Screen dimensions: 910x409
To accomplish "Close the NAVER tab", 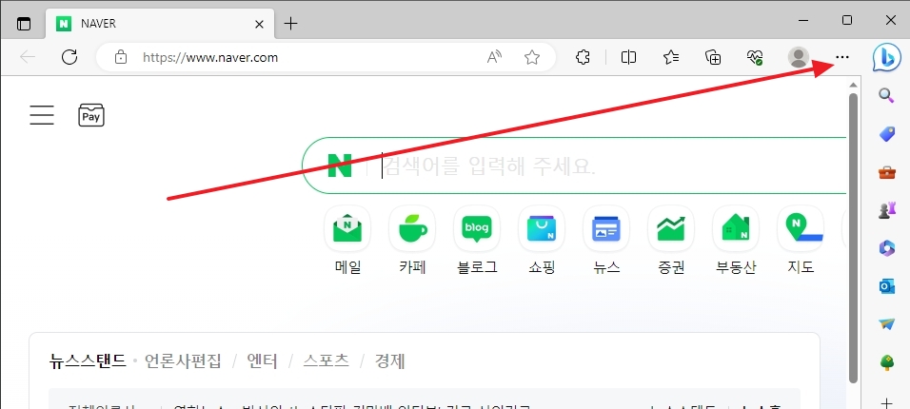I will pyautogui.click(x=260, y=24).
